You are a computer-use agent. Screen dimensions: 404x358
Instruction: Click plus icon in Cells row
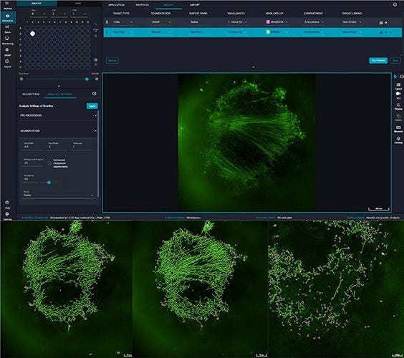[386, 23]
